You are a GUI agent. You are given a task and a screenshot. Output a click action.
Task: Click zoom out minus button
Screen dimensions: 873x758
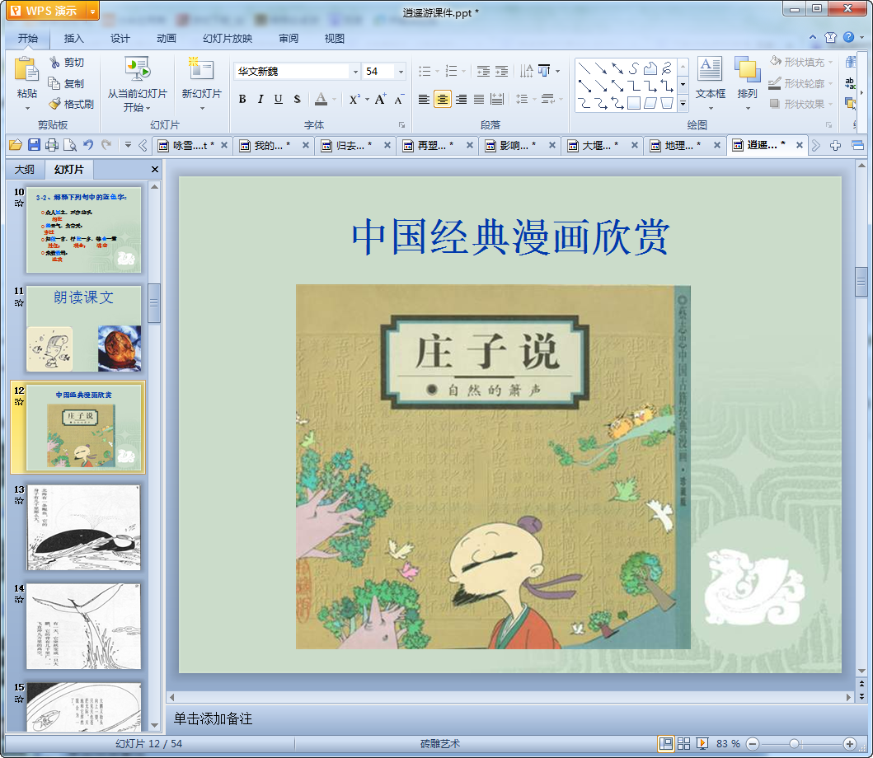click(x=752, y=743)
